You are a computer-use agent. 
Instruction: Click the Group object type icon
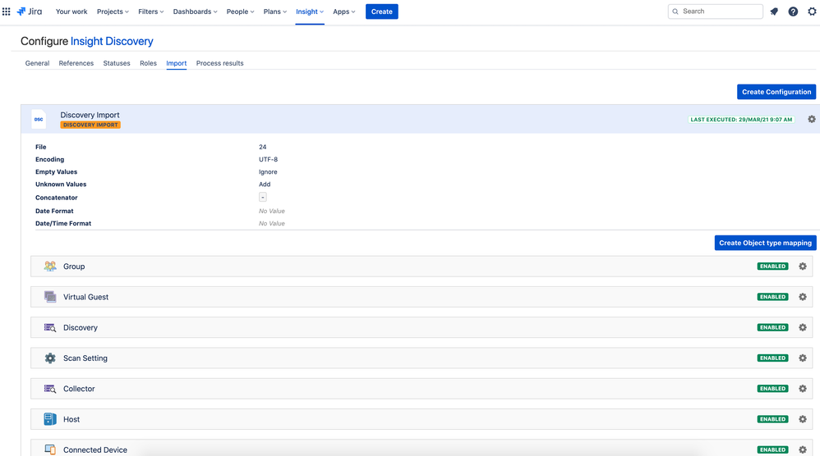point(50,266)
